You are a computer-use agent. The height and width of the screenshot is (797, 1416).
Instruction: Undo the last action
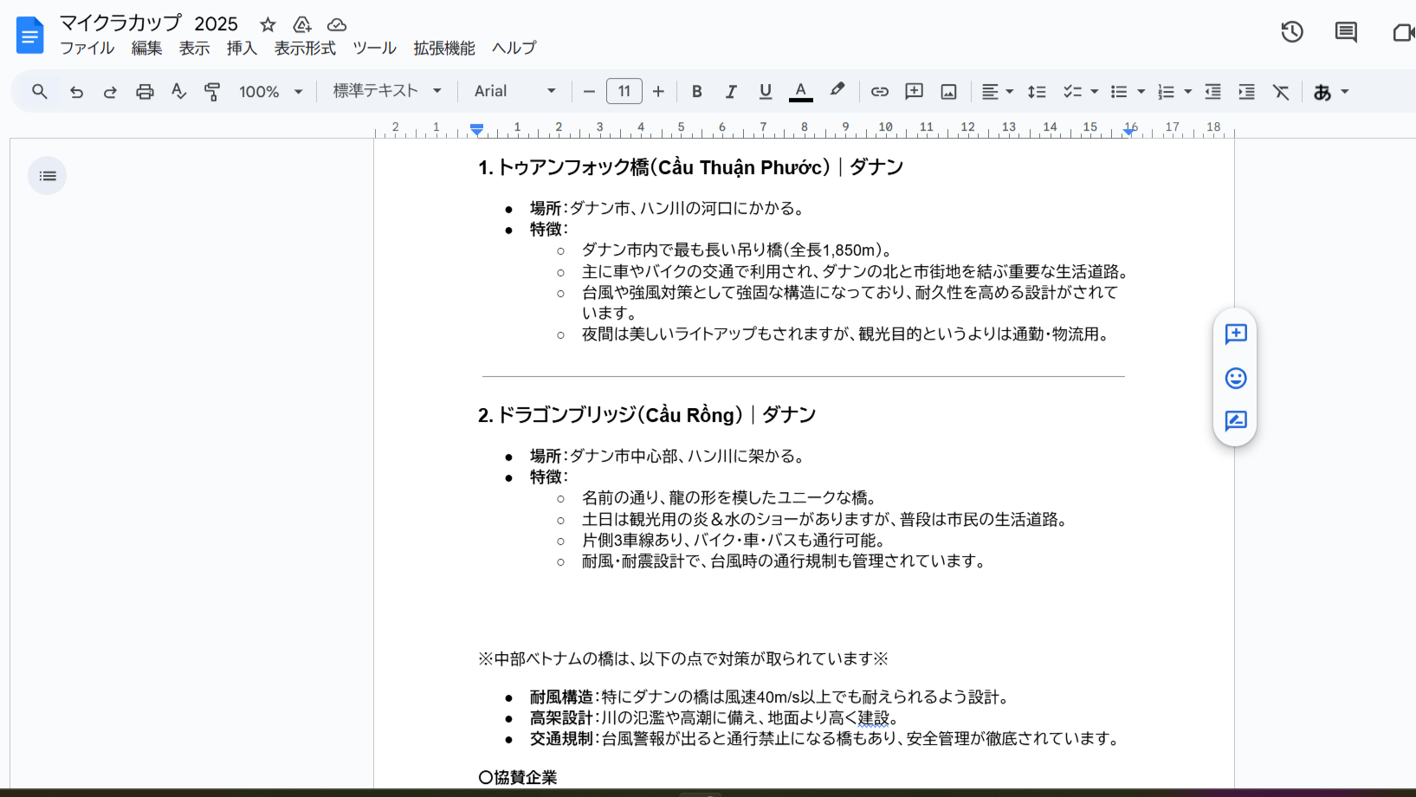76,91
